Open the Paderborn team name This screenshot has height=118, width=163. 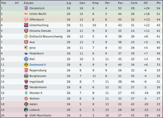click(x=37, y=53)
